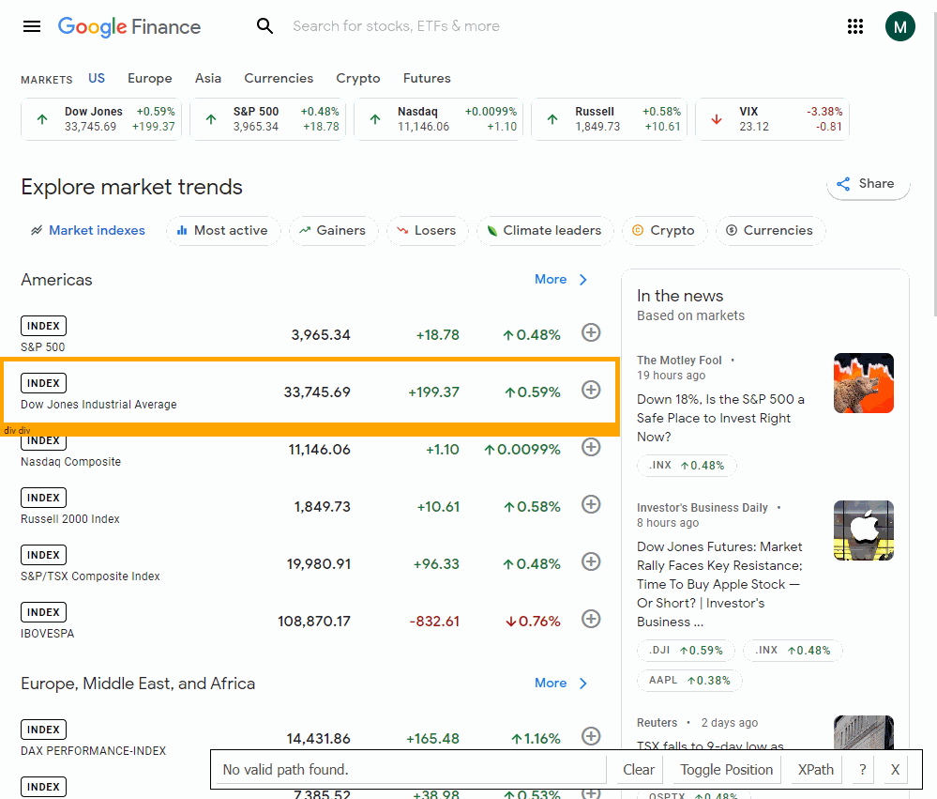Select the Gainers filter chip
The width and height of the screenshot is (937, 799).
pyautogui.click(x=333, y=230)
